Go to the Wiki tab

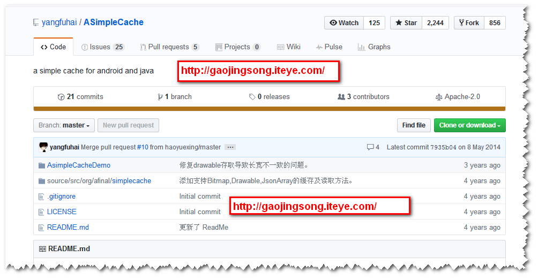point(288,47)
